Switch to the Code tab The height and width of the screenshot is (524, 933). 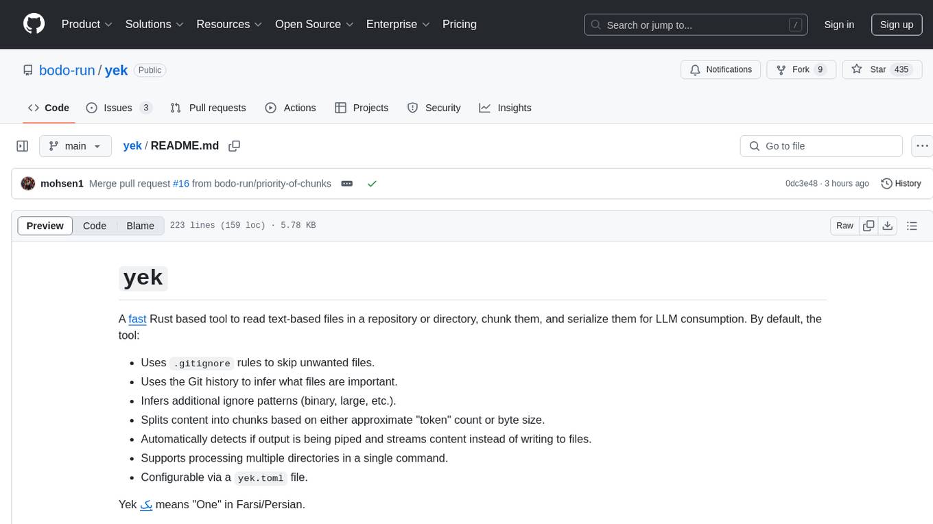(x=49, y=108)
